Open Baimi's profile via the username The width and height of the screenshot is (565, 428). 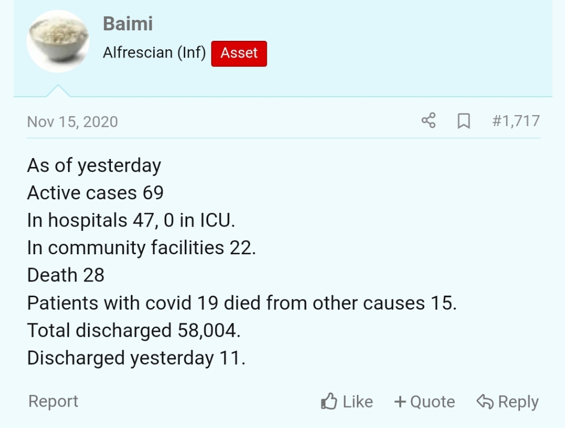(128, 24)
